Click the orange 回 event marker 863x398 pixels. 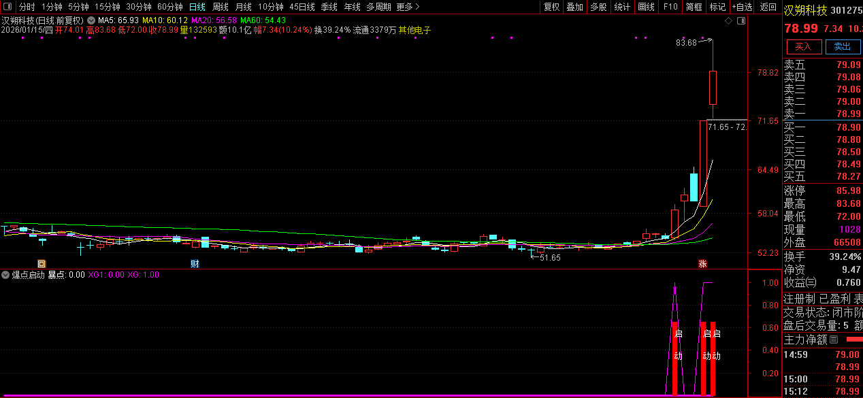42,263
